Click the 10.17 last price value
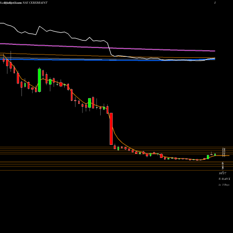 (x=222, y=173)
